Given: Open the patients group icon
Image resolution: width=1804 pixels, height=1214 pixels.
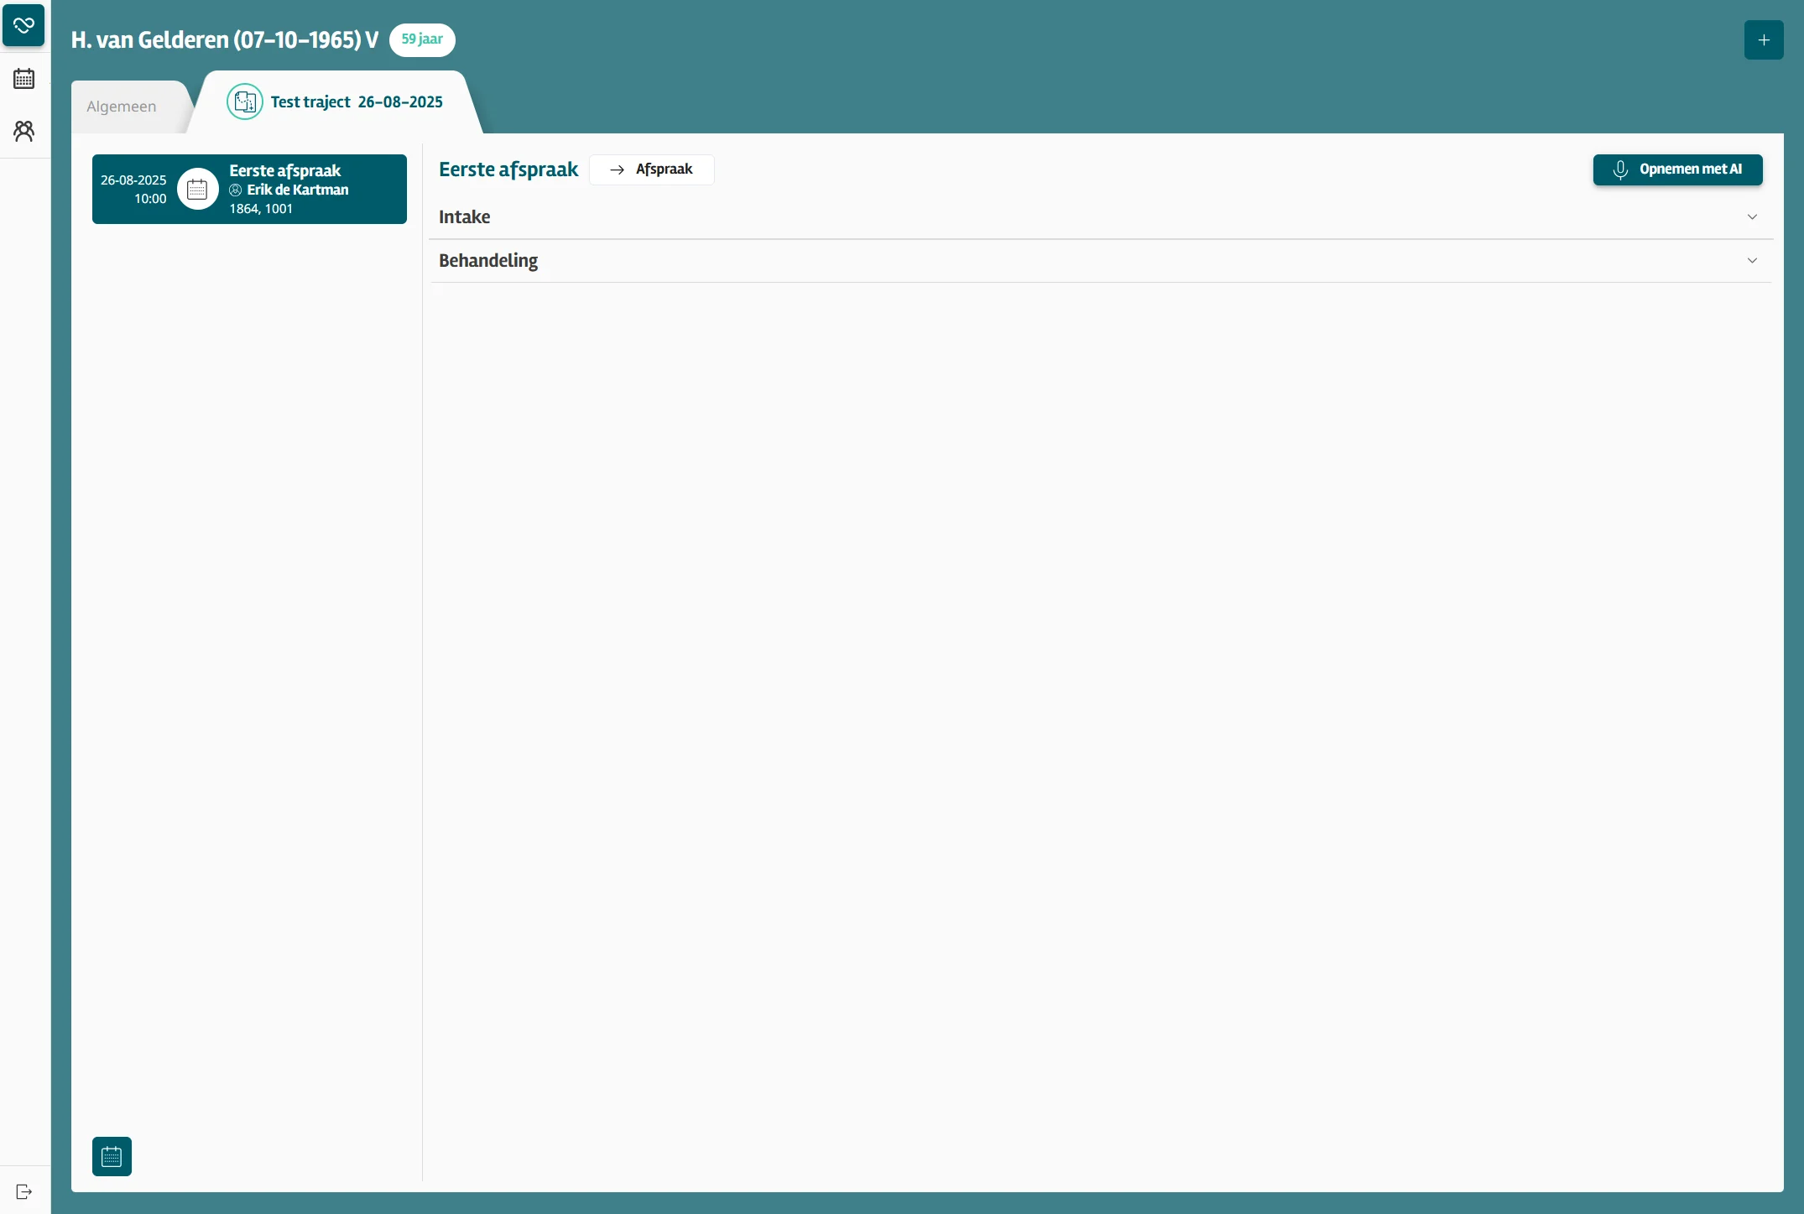Looking at the screenshot, I should click(x=23, y=131).
